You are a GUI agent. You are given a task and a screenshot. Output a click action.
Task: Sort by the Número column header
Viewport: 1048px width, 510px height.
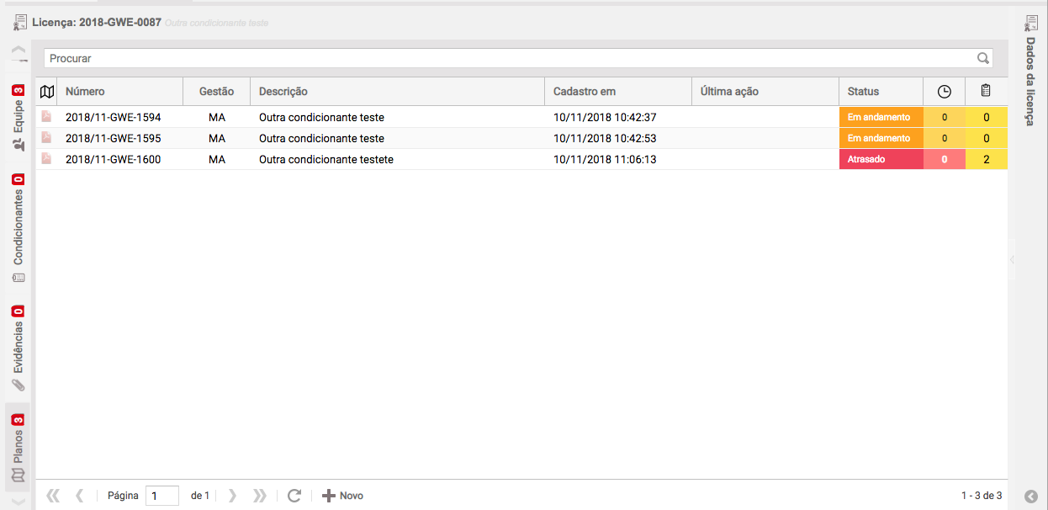coord(119,92)
